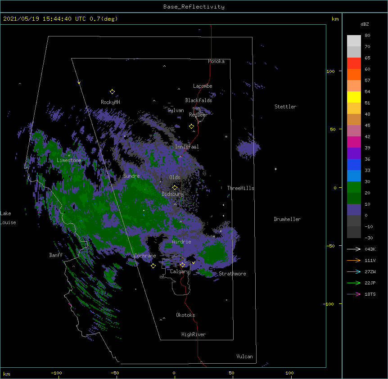Select the Olds label

coord(175,177)
